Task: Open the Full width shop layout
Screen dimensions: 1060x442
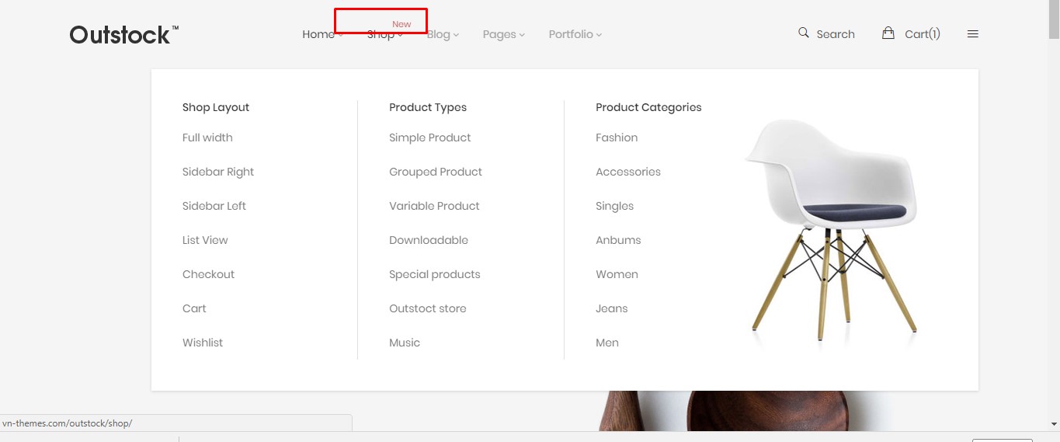Action: click(x=207, y=137)
